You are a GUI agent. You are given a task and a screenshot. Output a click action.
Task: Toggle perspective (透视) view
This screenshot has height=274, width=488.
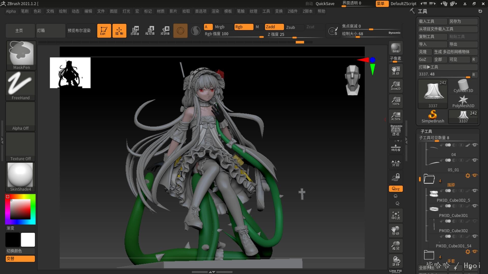(x=396, y=131)
